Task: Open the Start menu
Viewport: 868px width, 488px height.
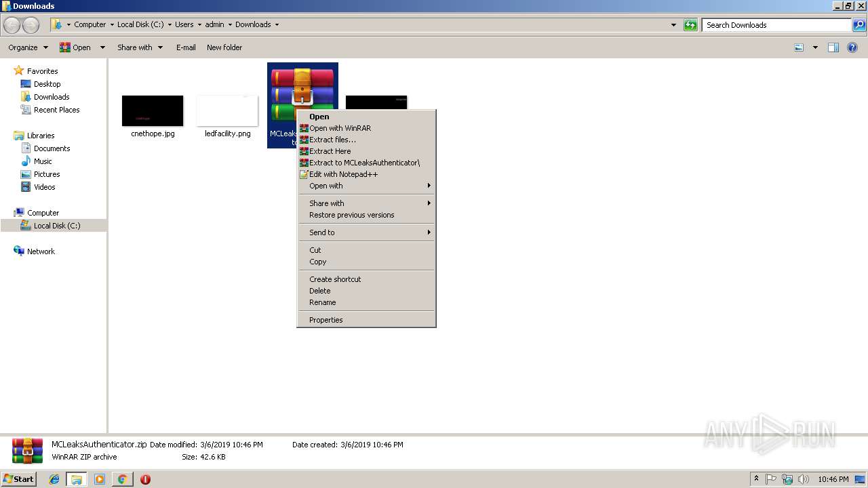Action: 19,479
